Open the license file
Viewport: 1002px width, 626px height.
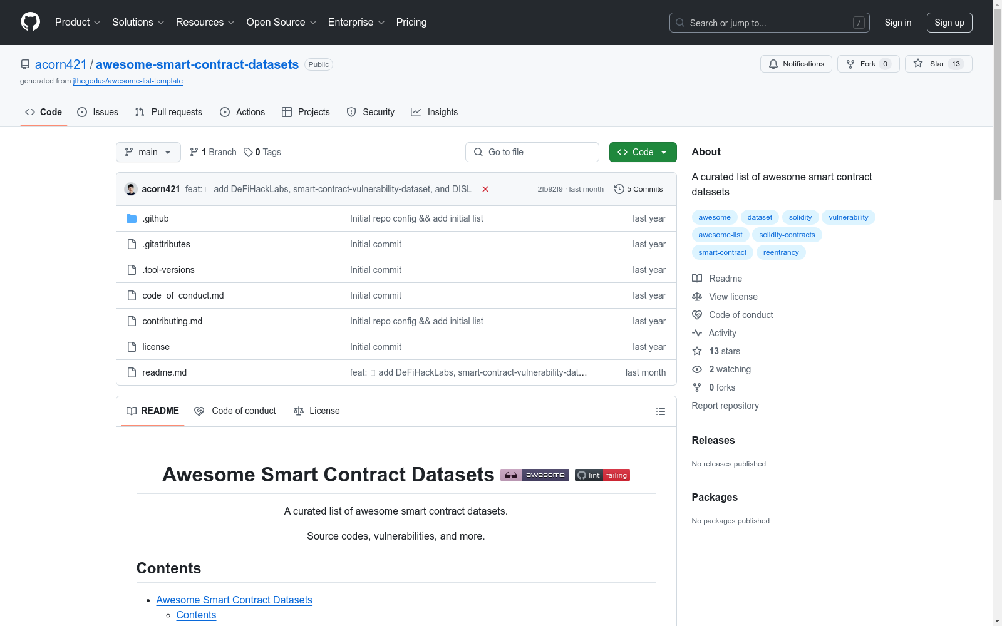coord(156,347)
